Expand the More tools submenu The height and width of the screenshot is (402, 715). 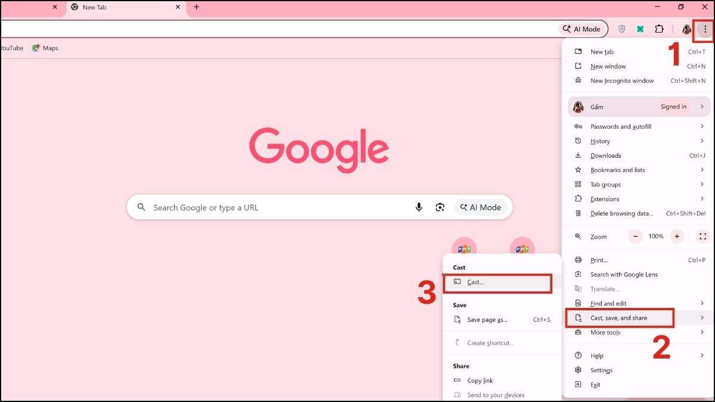[x=605, y=332]
